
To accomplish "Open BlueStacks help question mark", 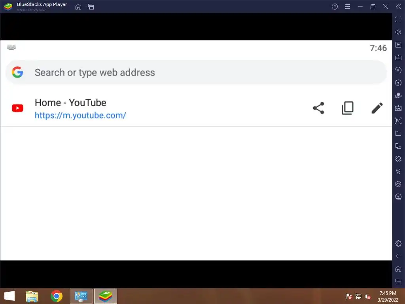I will tap(335, 7).
